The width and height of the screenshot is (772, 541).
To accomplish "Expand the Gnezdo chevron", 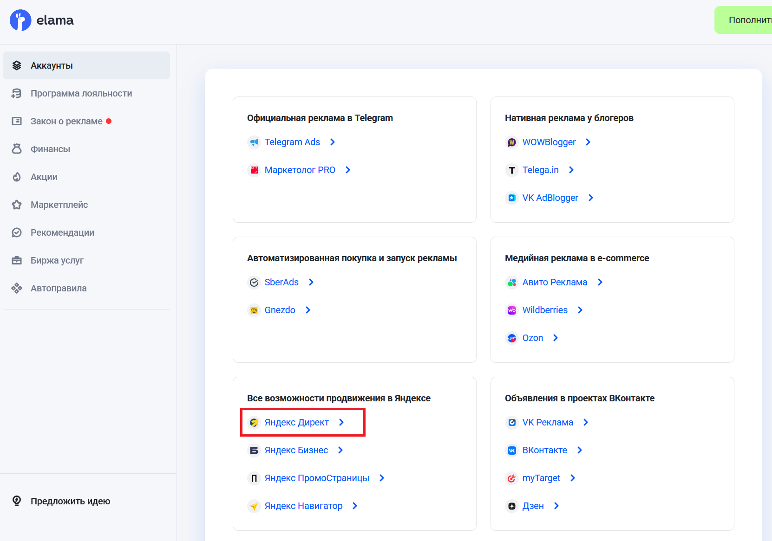I will coord(308,310).
